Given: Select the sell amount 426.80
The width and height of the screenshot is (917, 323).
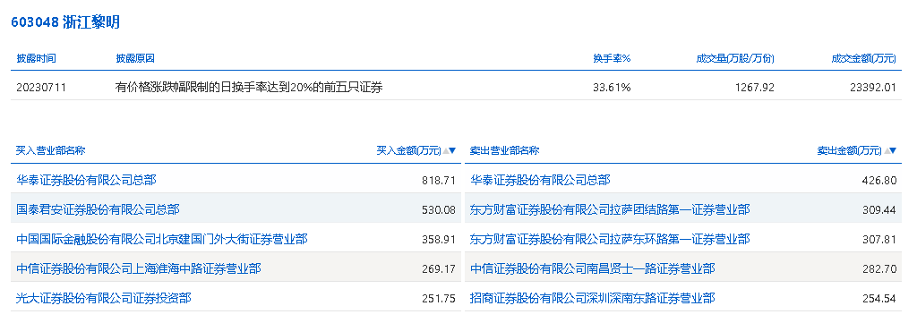Looking at the screenshot, I should [x=879, y=181].
